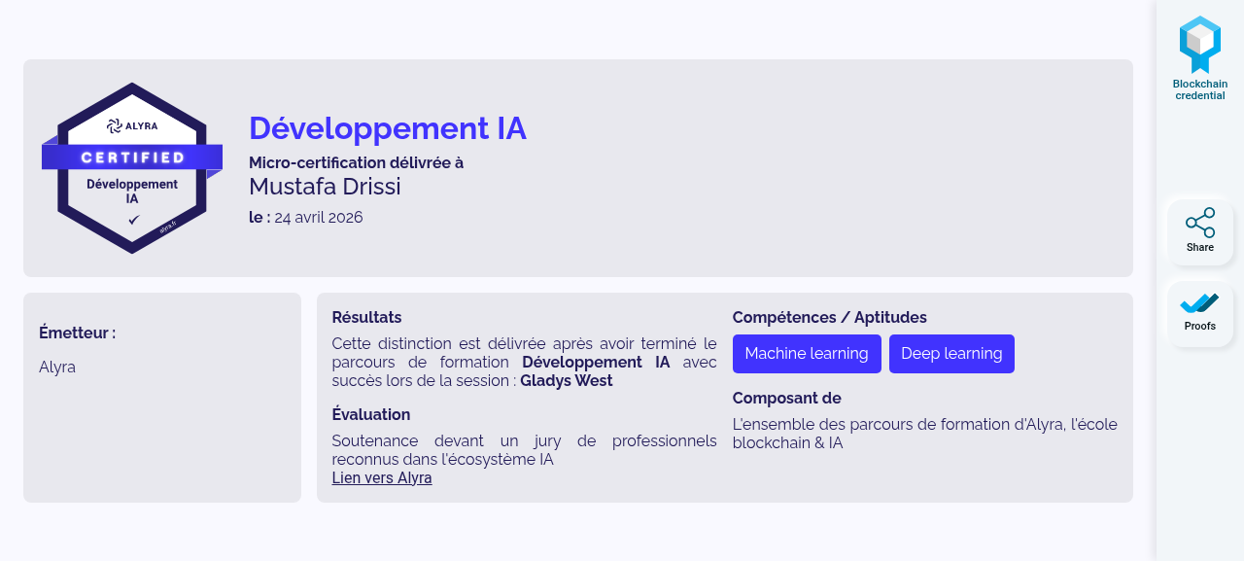Click the Évaluation heading
The height and width of the screenshot is (561, 1244).
click(x=371, y=414)
